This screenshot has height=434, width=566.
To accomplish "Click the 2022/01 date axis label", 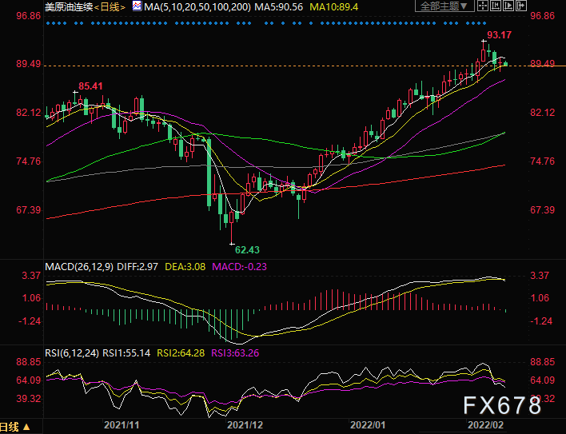I will tap(368, 425).
